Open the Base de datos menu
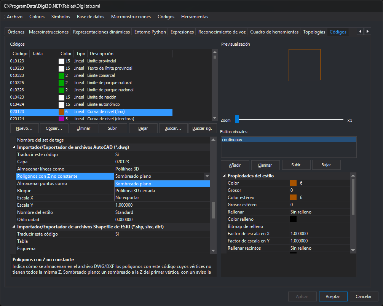 click(91, 17)
